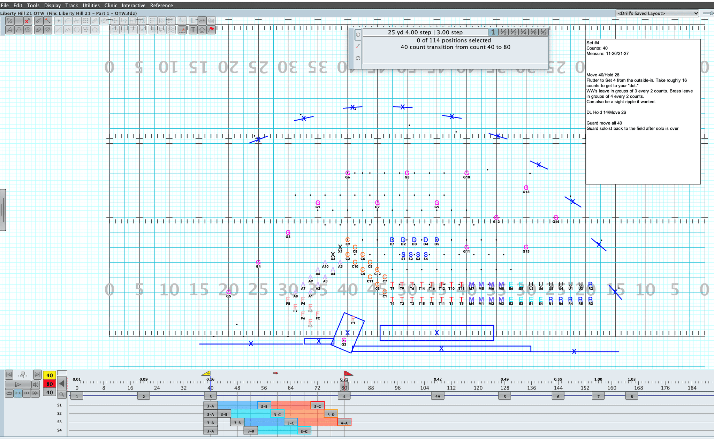Select the pencil drawing tool

click(x=94, y=21)
